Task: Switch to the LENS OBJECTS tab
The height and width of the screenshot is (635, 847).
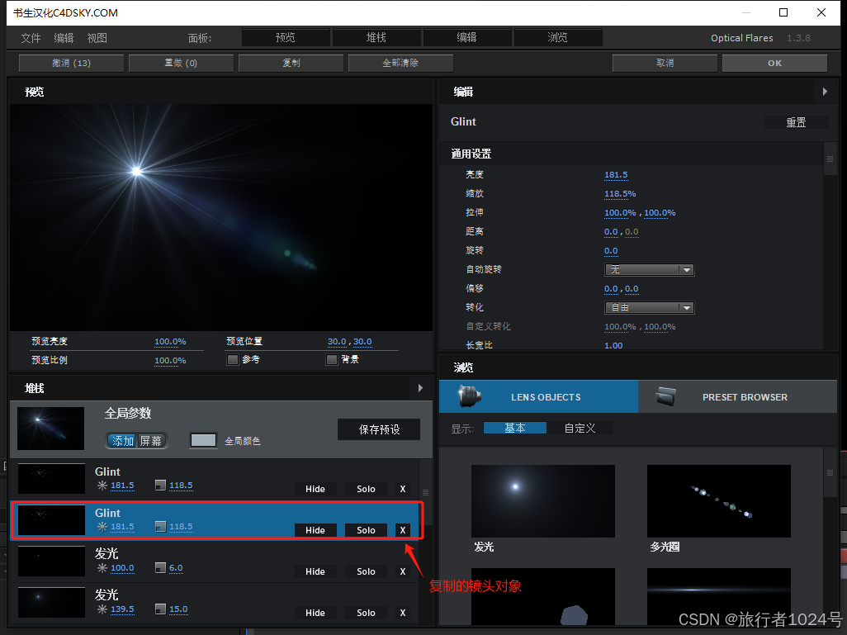Action: click(538, 396)
